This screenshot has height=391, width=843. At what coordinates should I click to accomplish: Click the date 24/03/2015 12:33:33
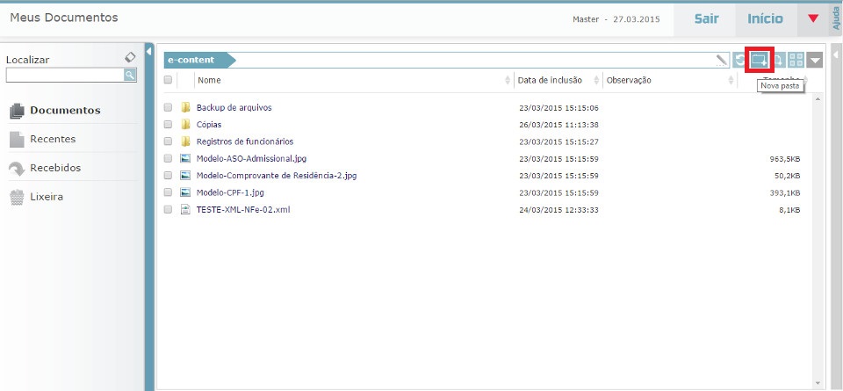tap(558, 210)
